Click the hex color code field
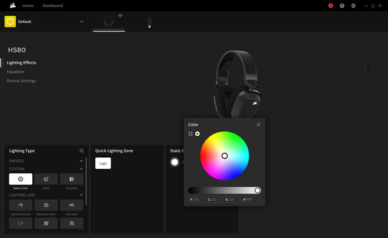The height and width of the screenshot is (238, 388). [x=251, y=199]
